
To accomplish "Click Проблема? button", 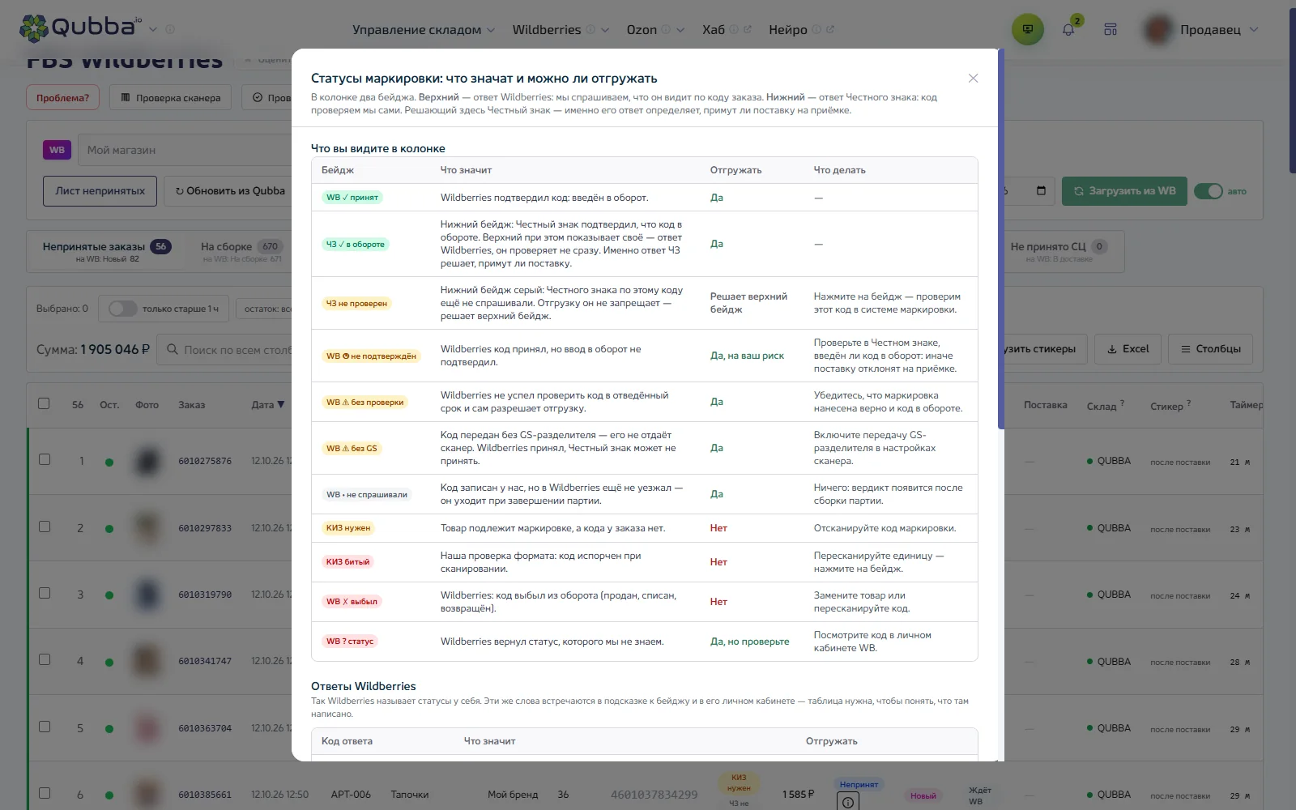I will tap(62, 98).
